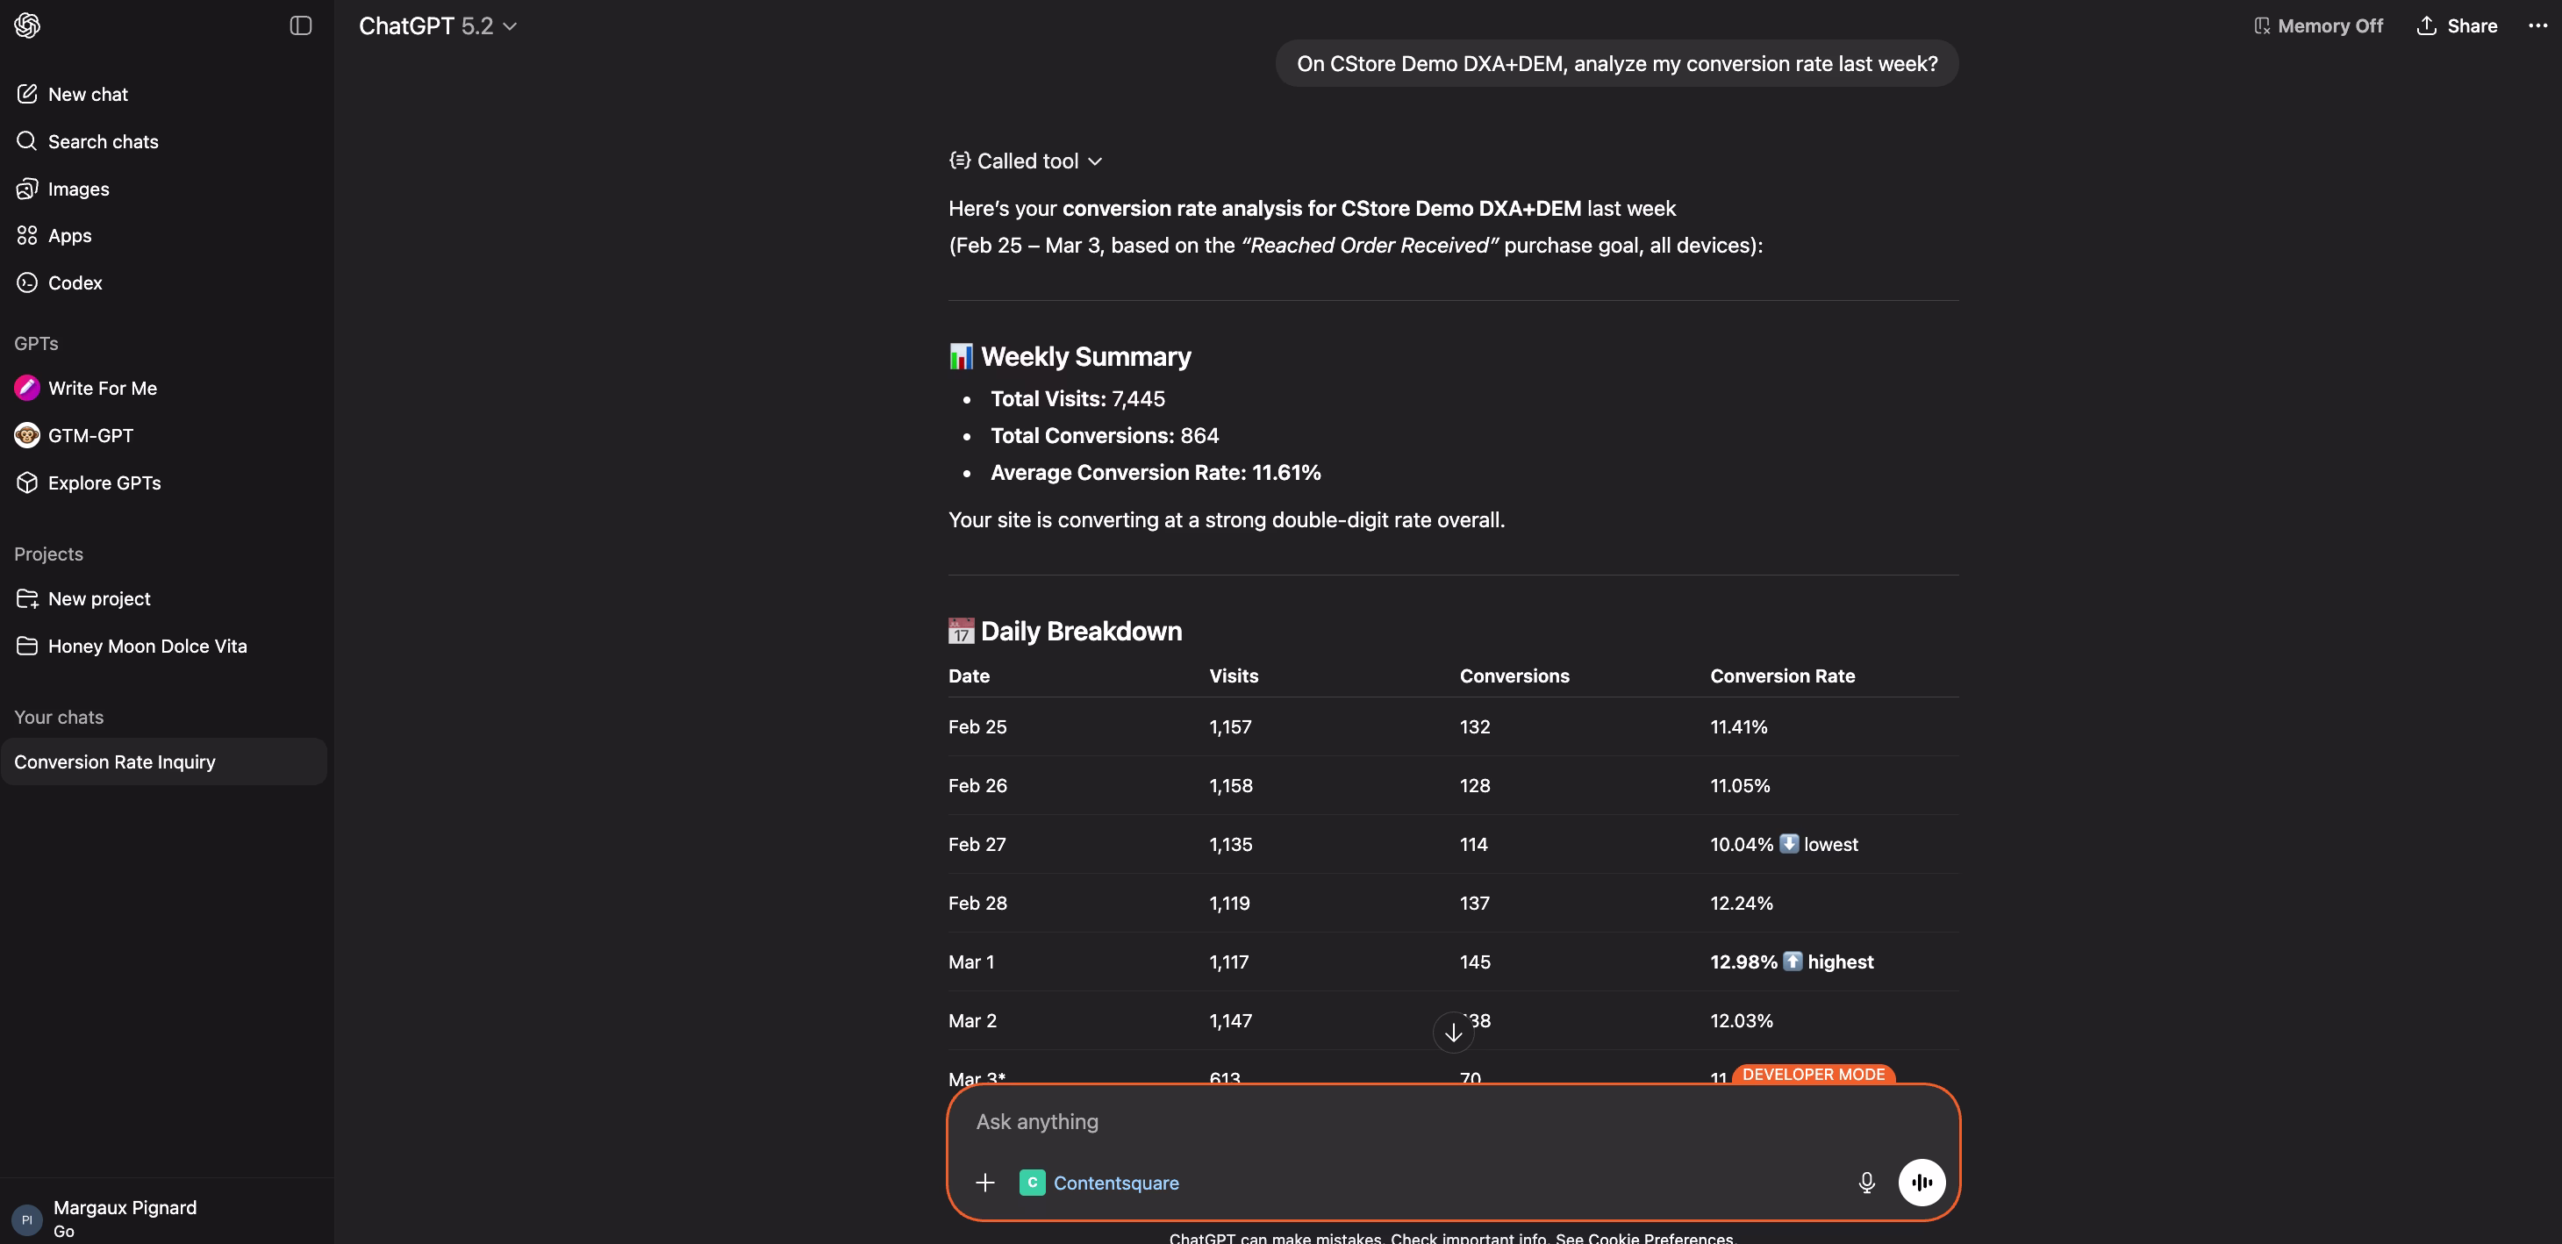Viewport: 2562px width, 1244px height.
Task: Click the Share button
Action: tap(2457, 25)
